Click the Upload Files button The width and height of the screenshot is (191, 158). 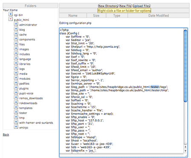(142, 6)
